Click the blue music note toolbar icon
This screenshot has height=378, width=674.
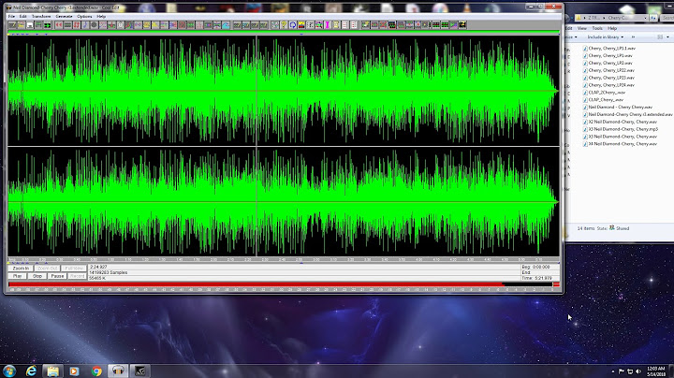tap(84, 25)
